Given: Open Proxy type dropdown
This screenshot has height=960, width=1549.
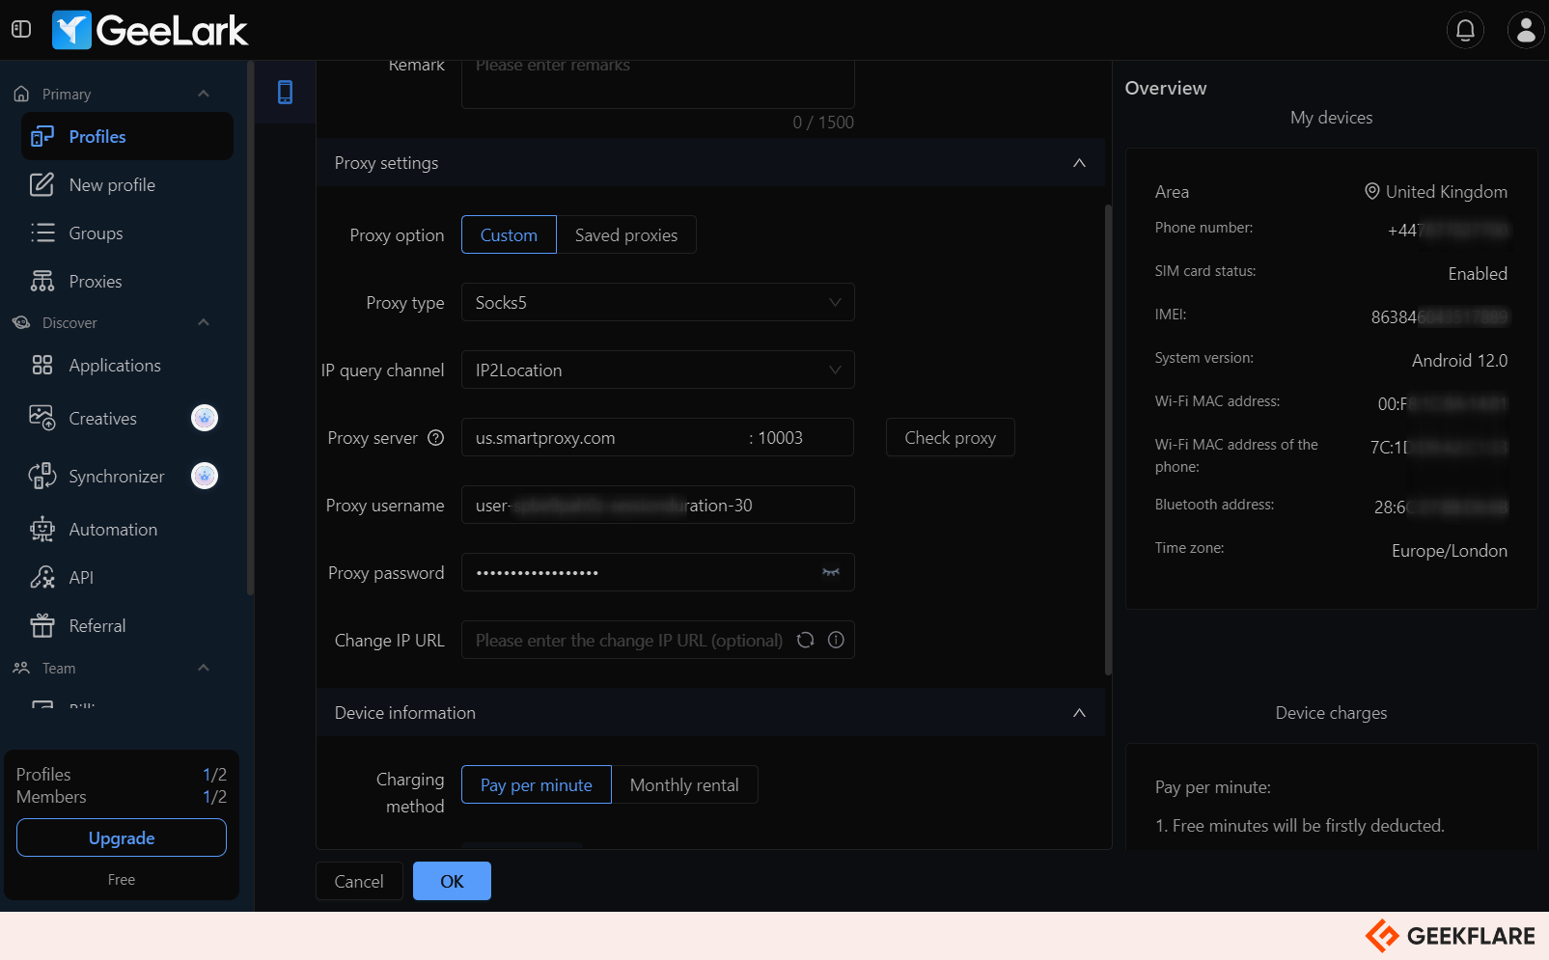Looking at the screenshot, I should coord(658,302).
